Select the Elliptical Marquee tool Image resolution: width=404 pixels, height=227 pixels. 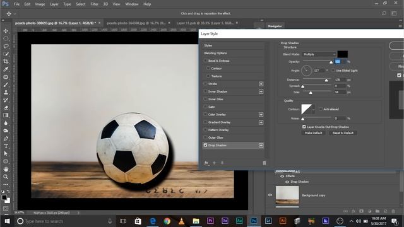click(6, 38)
